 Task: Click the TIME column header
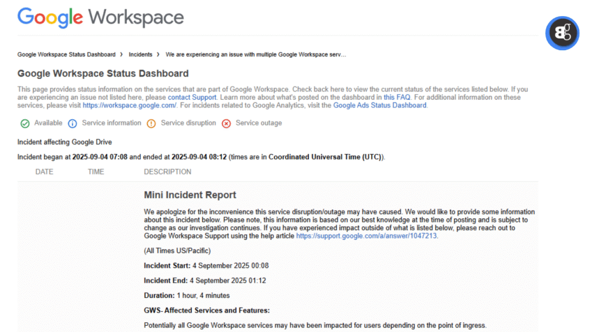(x=96, y=171)
